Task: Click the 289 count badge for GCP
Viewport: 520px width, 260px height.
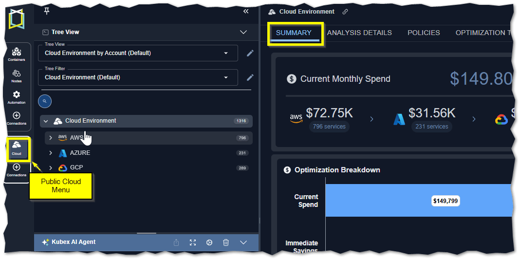Action: click(242, 168)
